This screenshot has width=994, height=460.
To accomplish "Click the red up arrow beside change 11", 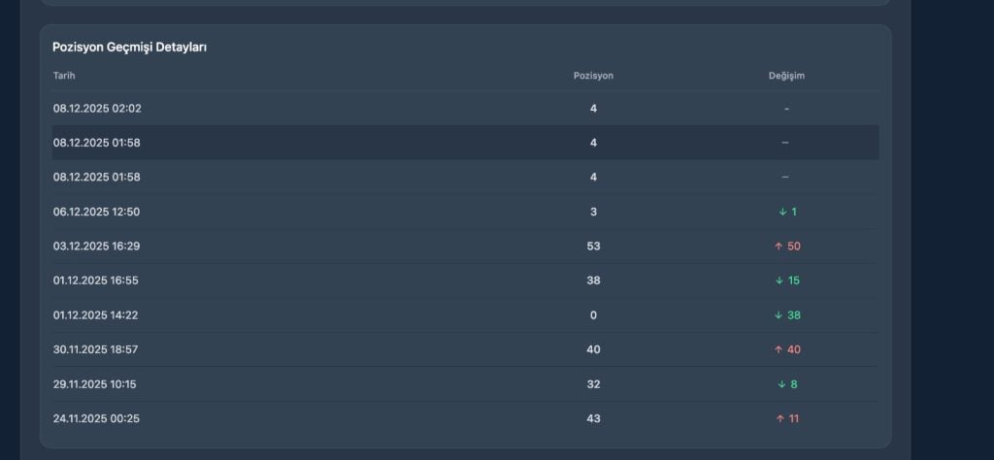I will tap(779, 418).
